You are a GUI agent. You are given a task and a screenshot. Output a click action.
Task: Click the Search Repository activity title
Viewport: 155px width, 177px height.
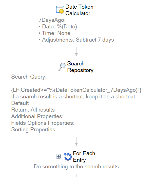[x=80, y=67]
